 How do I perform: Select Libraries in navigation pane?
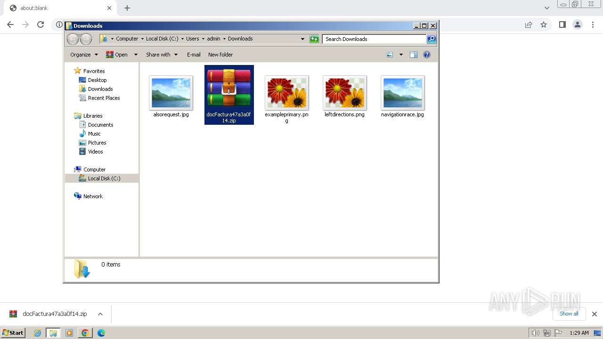(x=93, y=116)
